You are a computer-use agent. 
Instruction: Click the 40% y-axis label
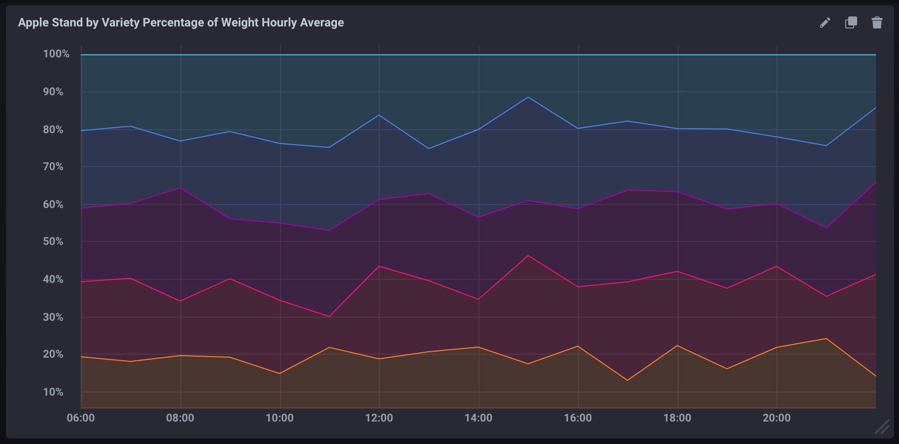(x=53, y=279)
